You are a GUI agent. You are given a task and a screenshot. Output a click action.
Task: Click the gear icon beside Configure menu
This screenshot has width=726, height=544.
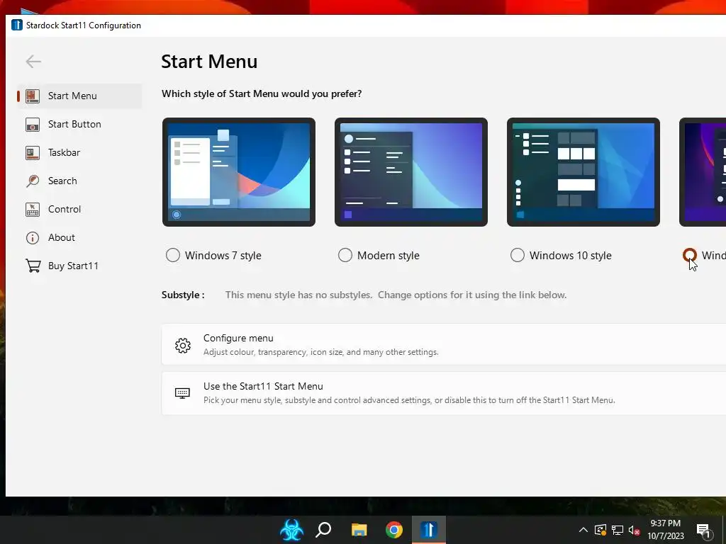click(183, 345)
